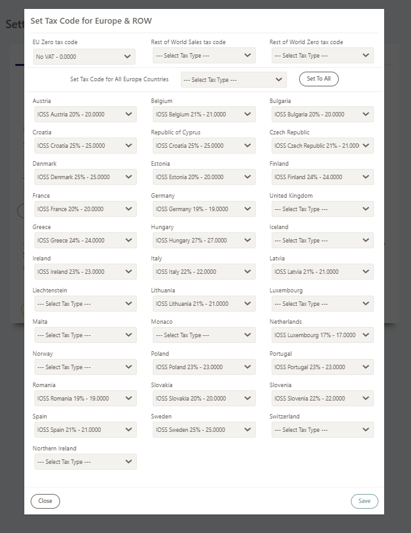Screen dimensions: 411x533
Task: Expand the Netherlands tax code dropdown
Action: [x=322, y=335]
